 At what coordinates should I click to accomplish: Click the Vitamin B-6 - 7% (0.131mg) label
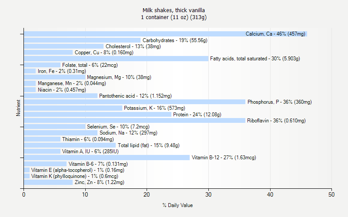[x=98, y=164]
